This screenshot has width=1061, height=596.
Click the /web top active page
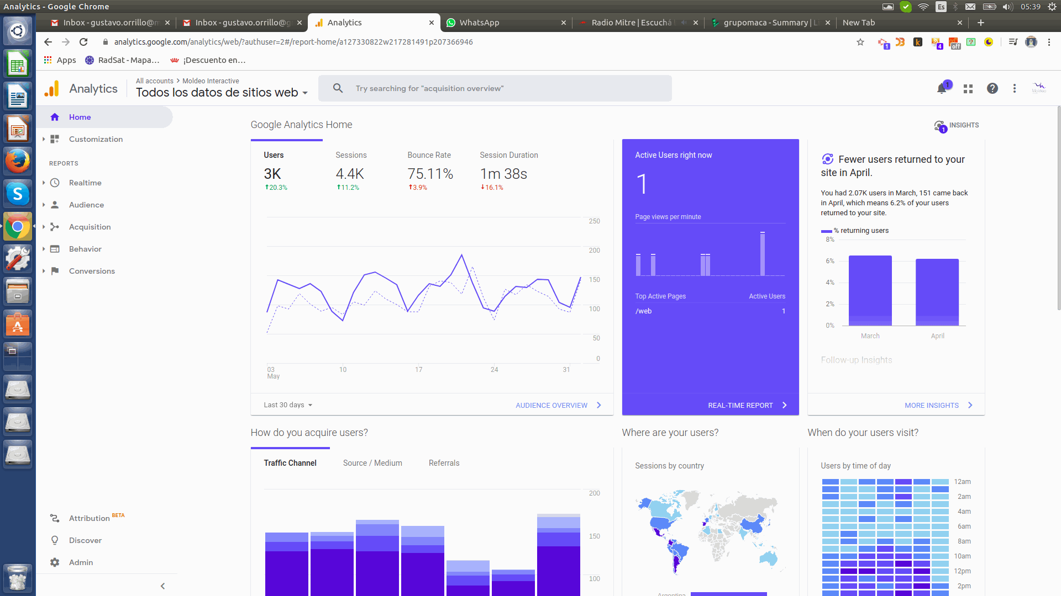(644, 311)
